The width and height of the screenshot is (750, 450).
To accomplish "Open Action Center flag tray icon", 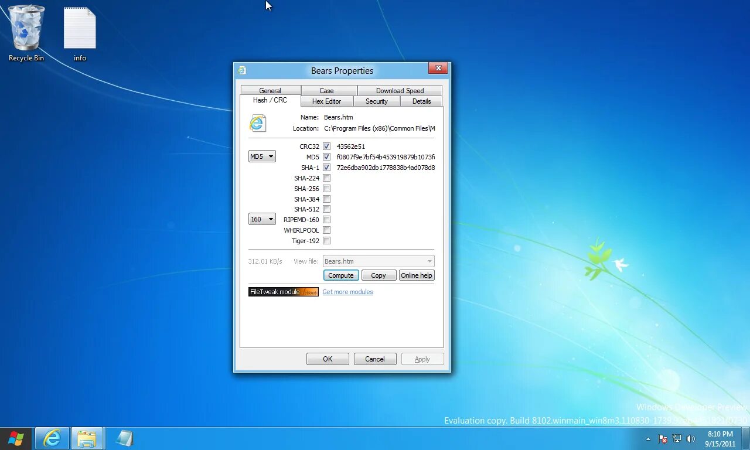I will (663, 438).
